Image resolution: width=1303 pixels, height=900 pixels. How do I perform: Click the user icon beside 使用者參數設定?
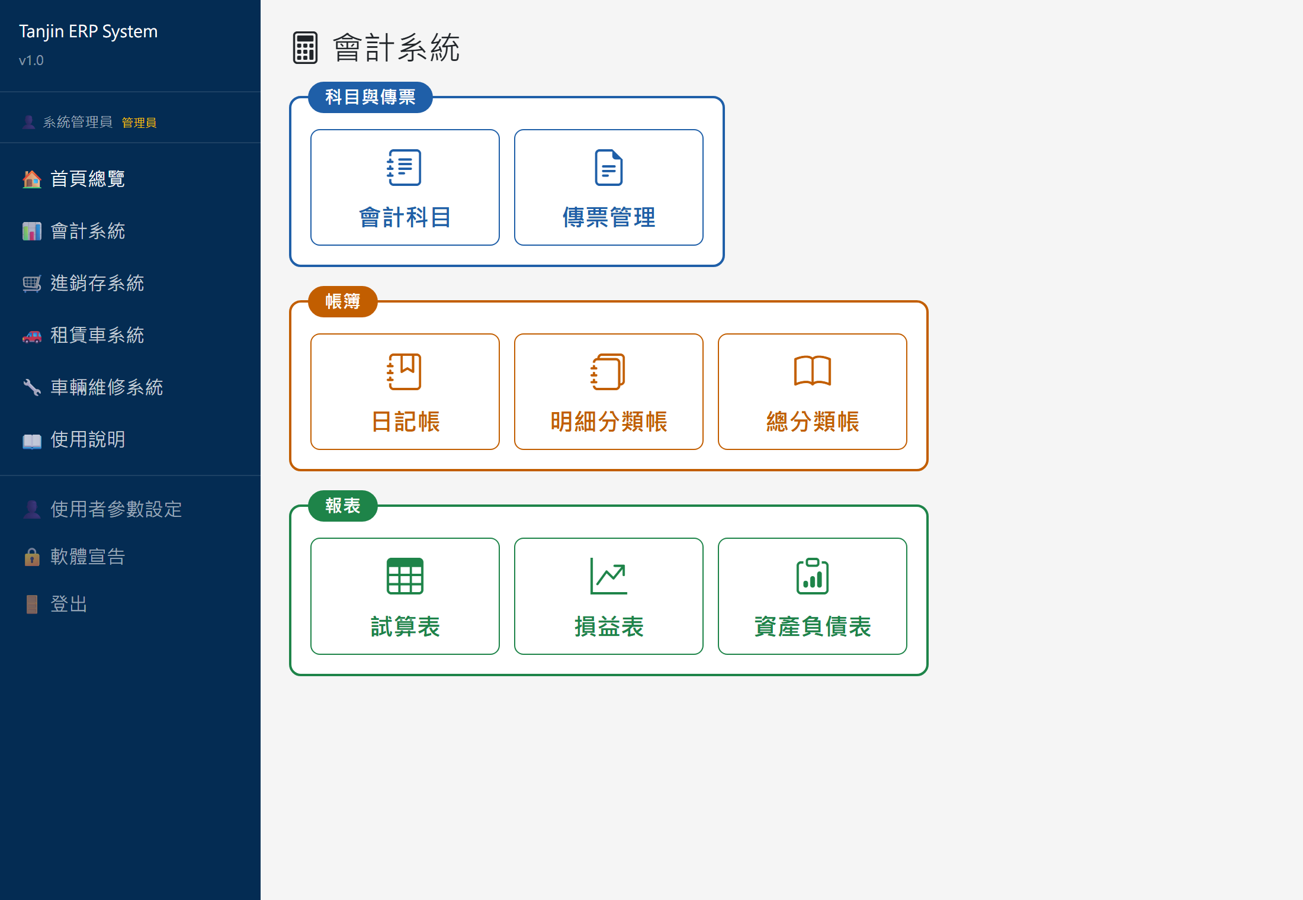pyautogui.click(x=32, y=509)
